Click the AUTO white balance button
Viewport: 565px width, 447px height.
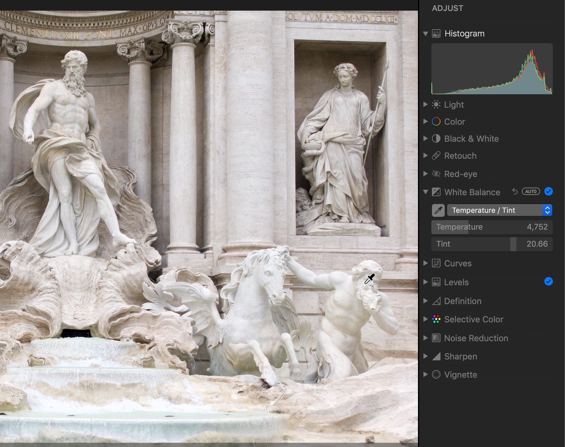(x=531, y=192)
